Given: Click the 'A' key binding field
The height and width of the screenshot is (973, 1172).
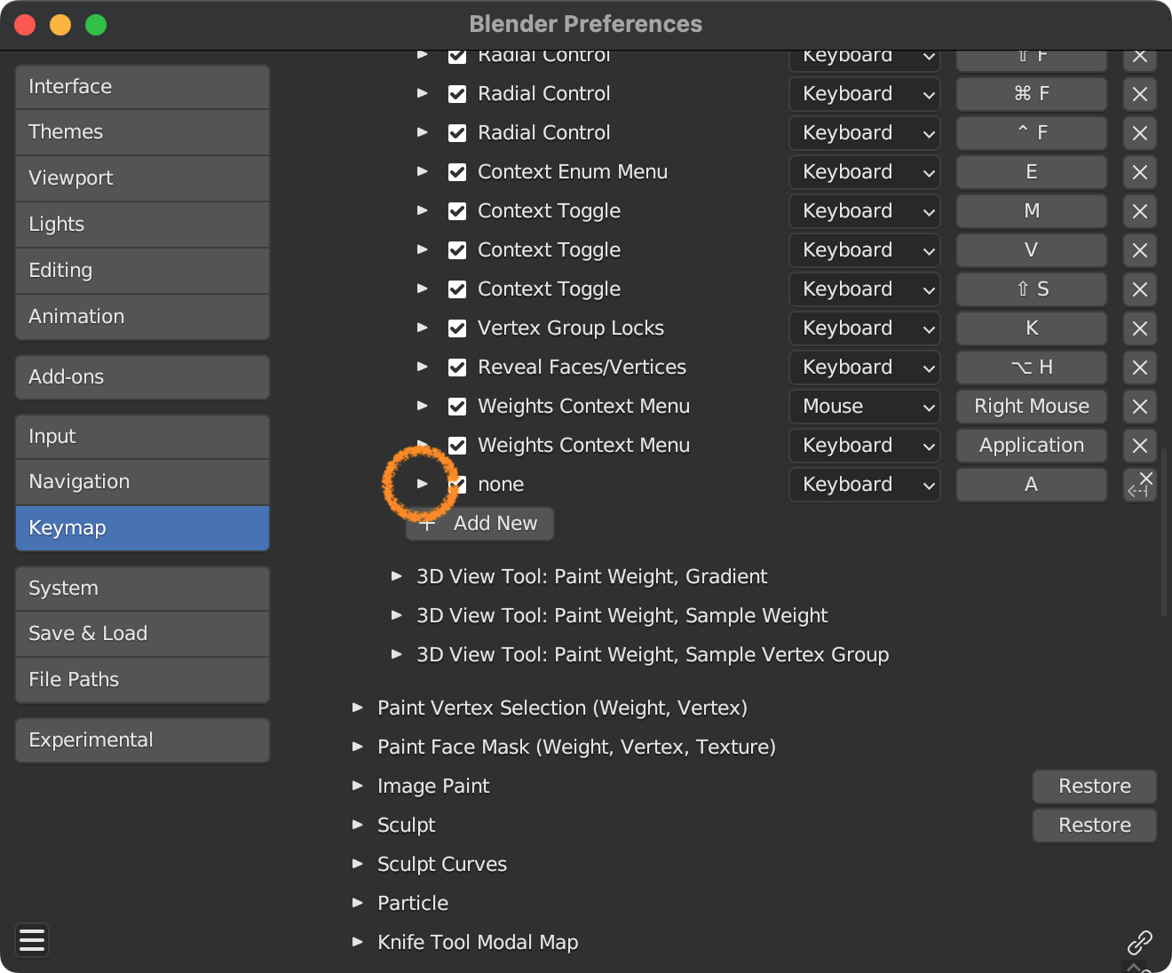Looking at the screenshot, I should coord(1031,485).
